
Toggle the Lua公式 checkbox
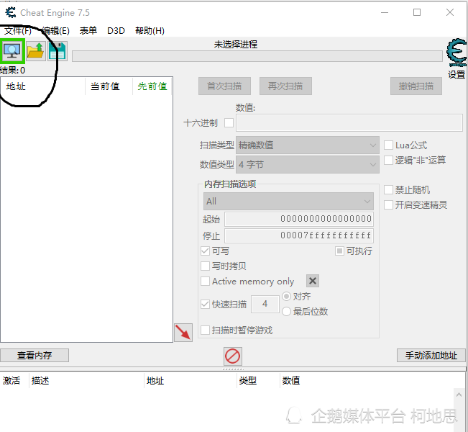(x=389, y=145)
